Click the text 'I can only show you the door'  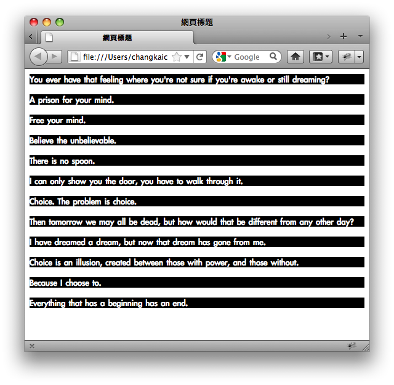click(x=84, y=181)
